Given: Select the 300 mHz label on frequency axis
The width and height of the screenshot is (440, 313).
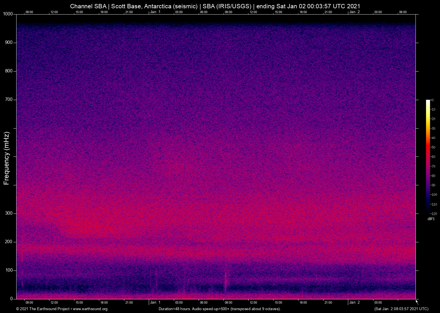Looking at the screenshot, I should point(9,213).
